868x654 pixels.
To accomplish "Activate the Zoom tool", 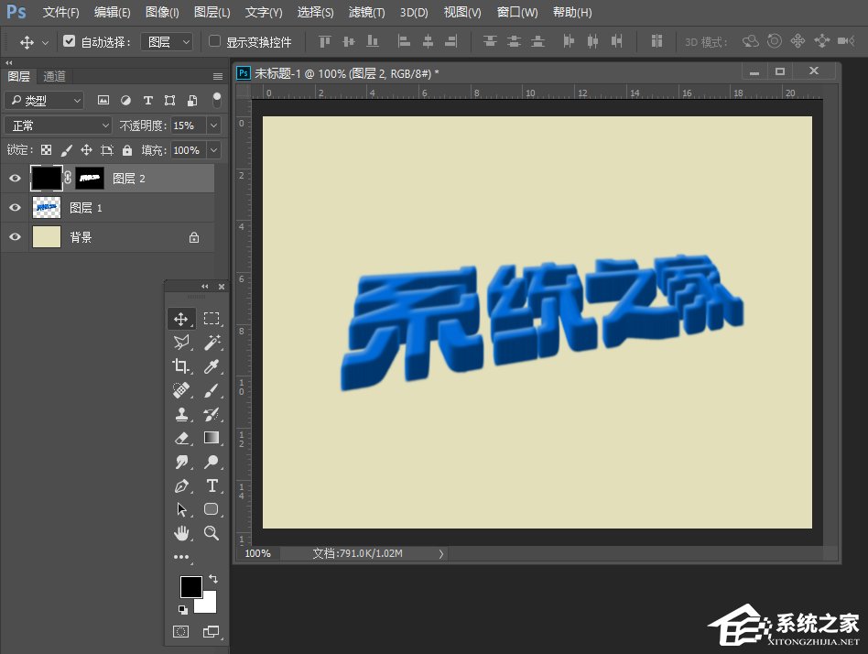I will coord(212,532).
